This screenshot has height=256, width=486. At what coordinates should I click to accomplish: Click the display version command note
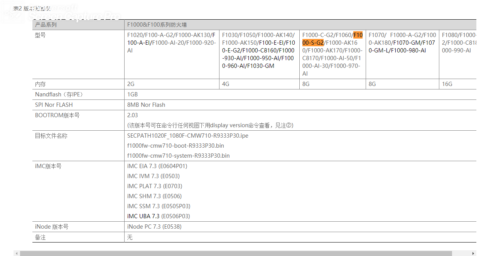(211, 125)
